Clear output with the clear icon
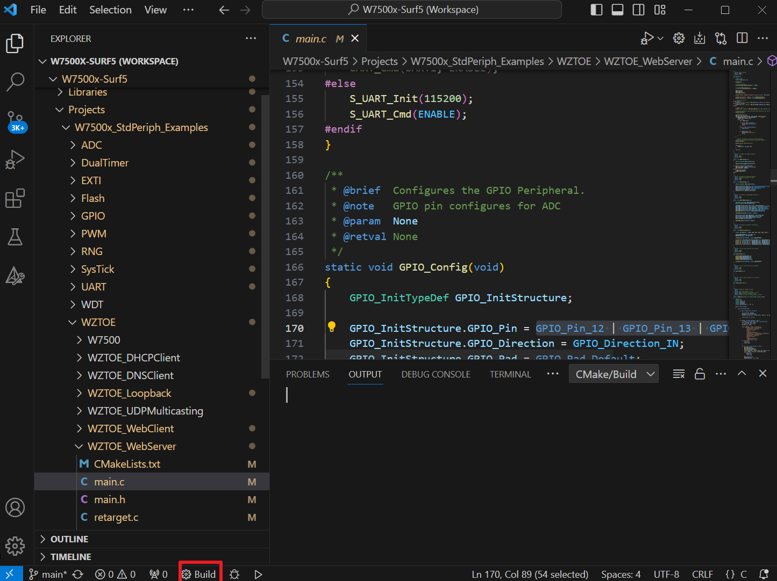This screenshot has width=777, height=581. [679, 374]
